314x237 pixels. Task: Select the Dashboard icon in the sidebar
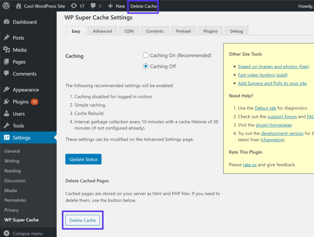[7, 21]
